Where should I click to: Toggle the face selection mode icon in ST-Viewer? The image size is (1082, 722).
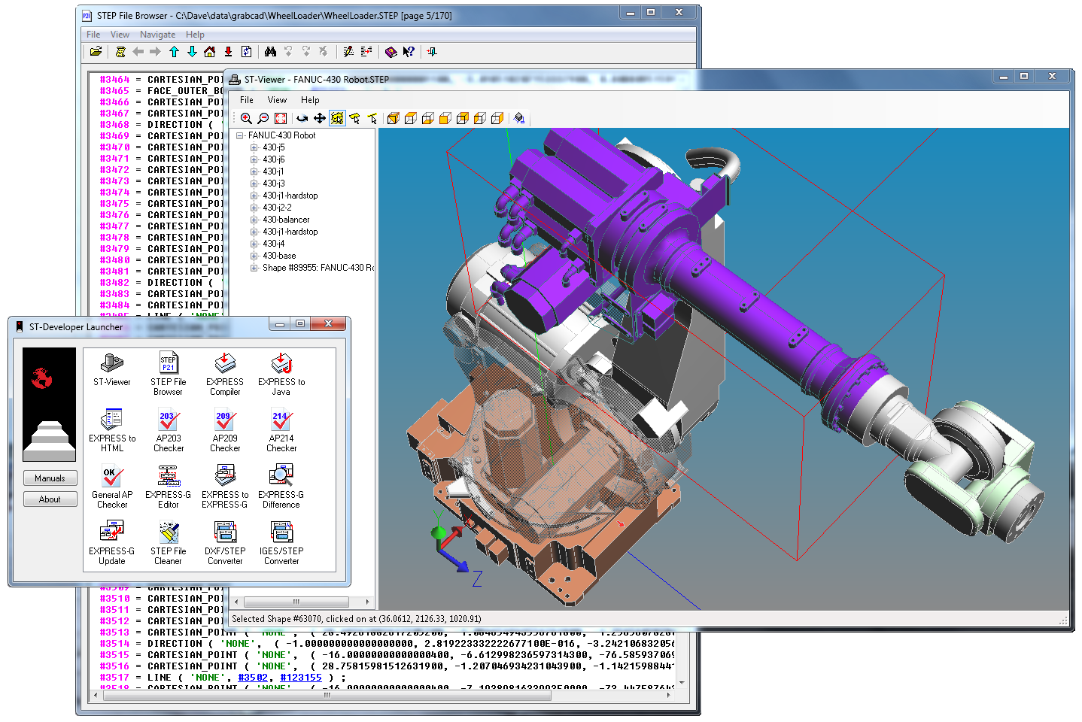tap(354, 118)
